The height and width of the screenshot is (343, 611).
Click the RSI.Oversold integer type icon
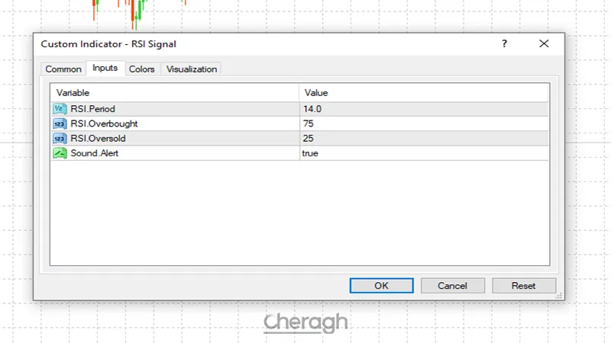pyautogui.click(x=60, y=139)
